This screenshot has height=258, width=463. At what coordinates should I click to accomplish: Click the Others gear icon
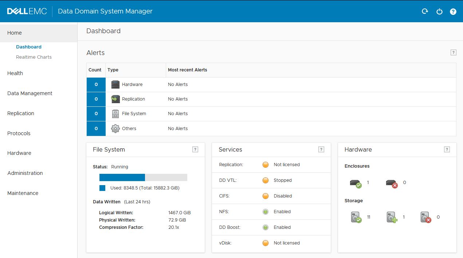coord(115,129)
